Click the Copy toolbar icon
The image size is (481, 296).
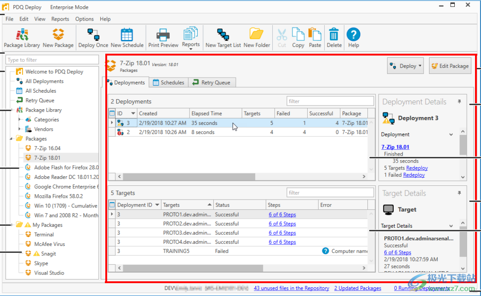(298, 38)
